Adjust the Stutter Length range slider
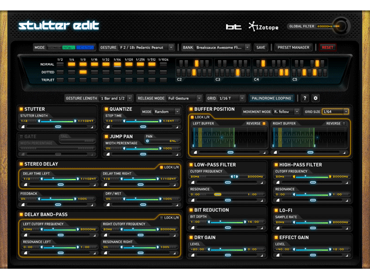The image size is (370, 278). (57, 121)
